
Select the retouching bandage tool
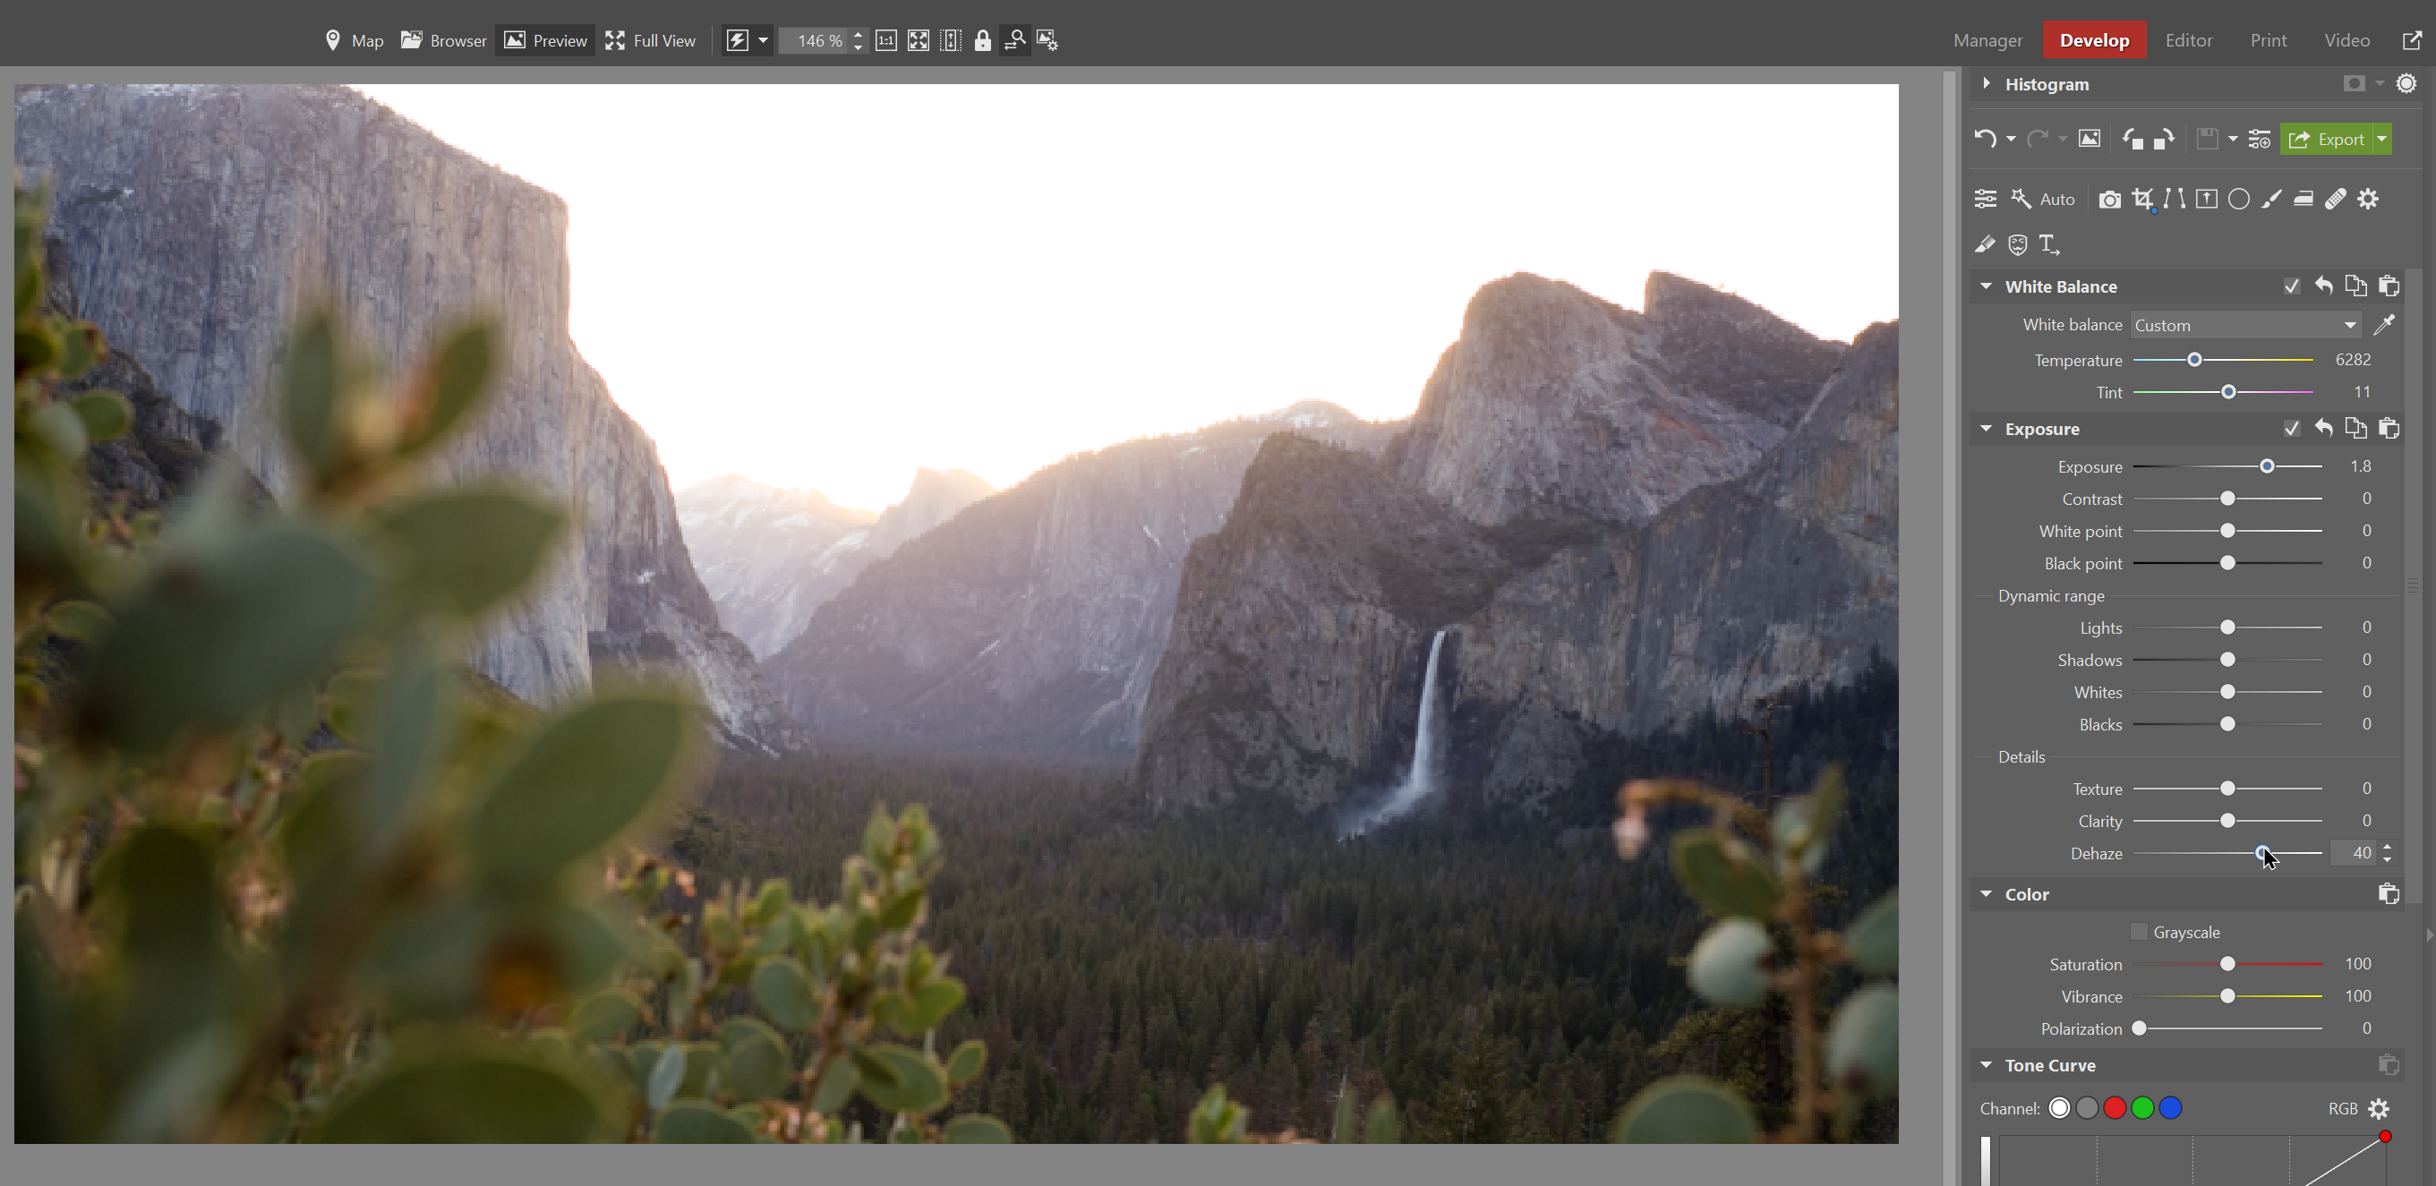[x=2335, y=199]
